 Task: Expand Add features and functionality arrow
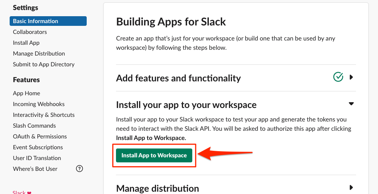point(351,77)
